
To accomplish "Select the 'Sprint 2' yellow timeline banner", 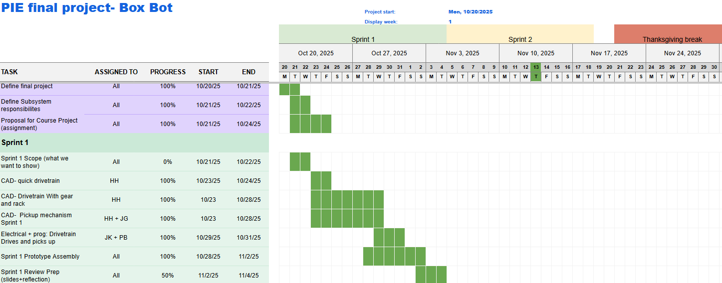I will [x=520, y=34].
